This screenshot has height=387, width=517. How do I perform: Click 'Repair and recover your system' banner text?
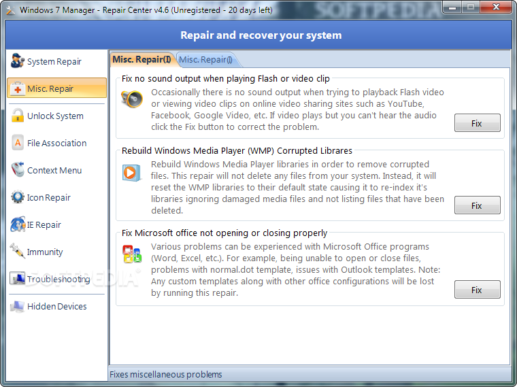click(261, 35)
